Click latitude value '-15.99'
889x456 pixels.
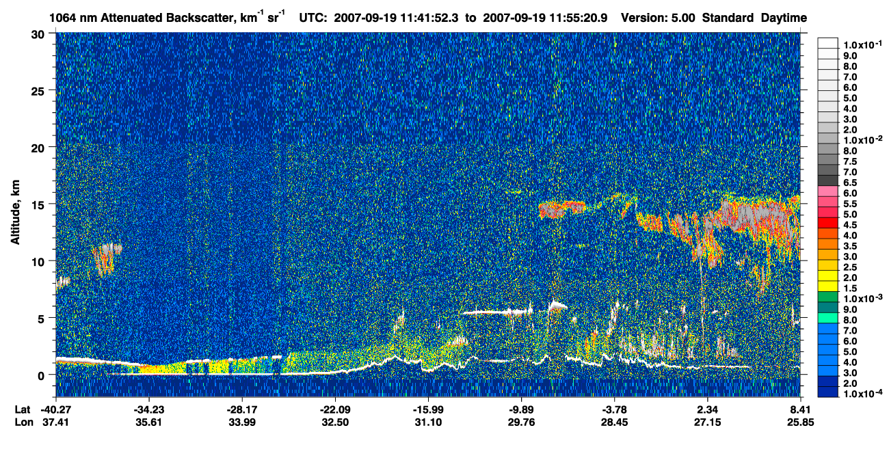tap(428, 409)
